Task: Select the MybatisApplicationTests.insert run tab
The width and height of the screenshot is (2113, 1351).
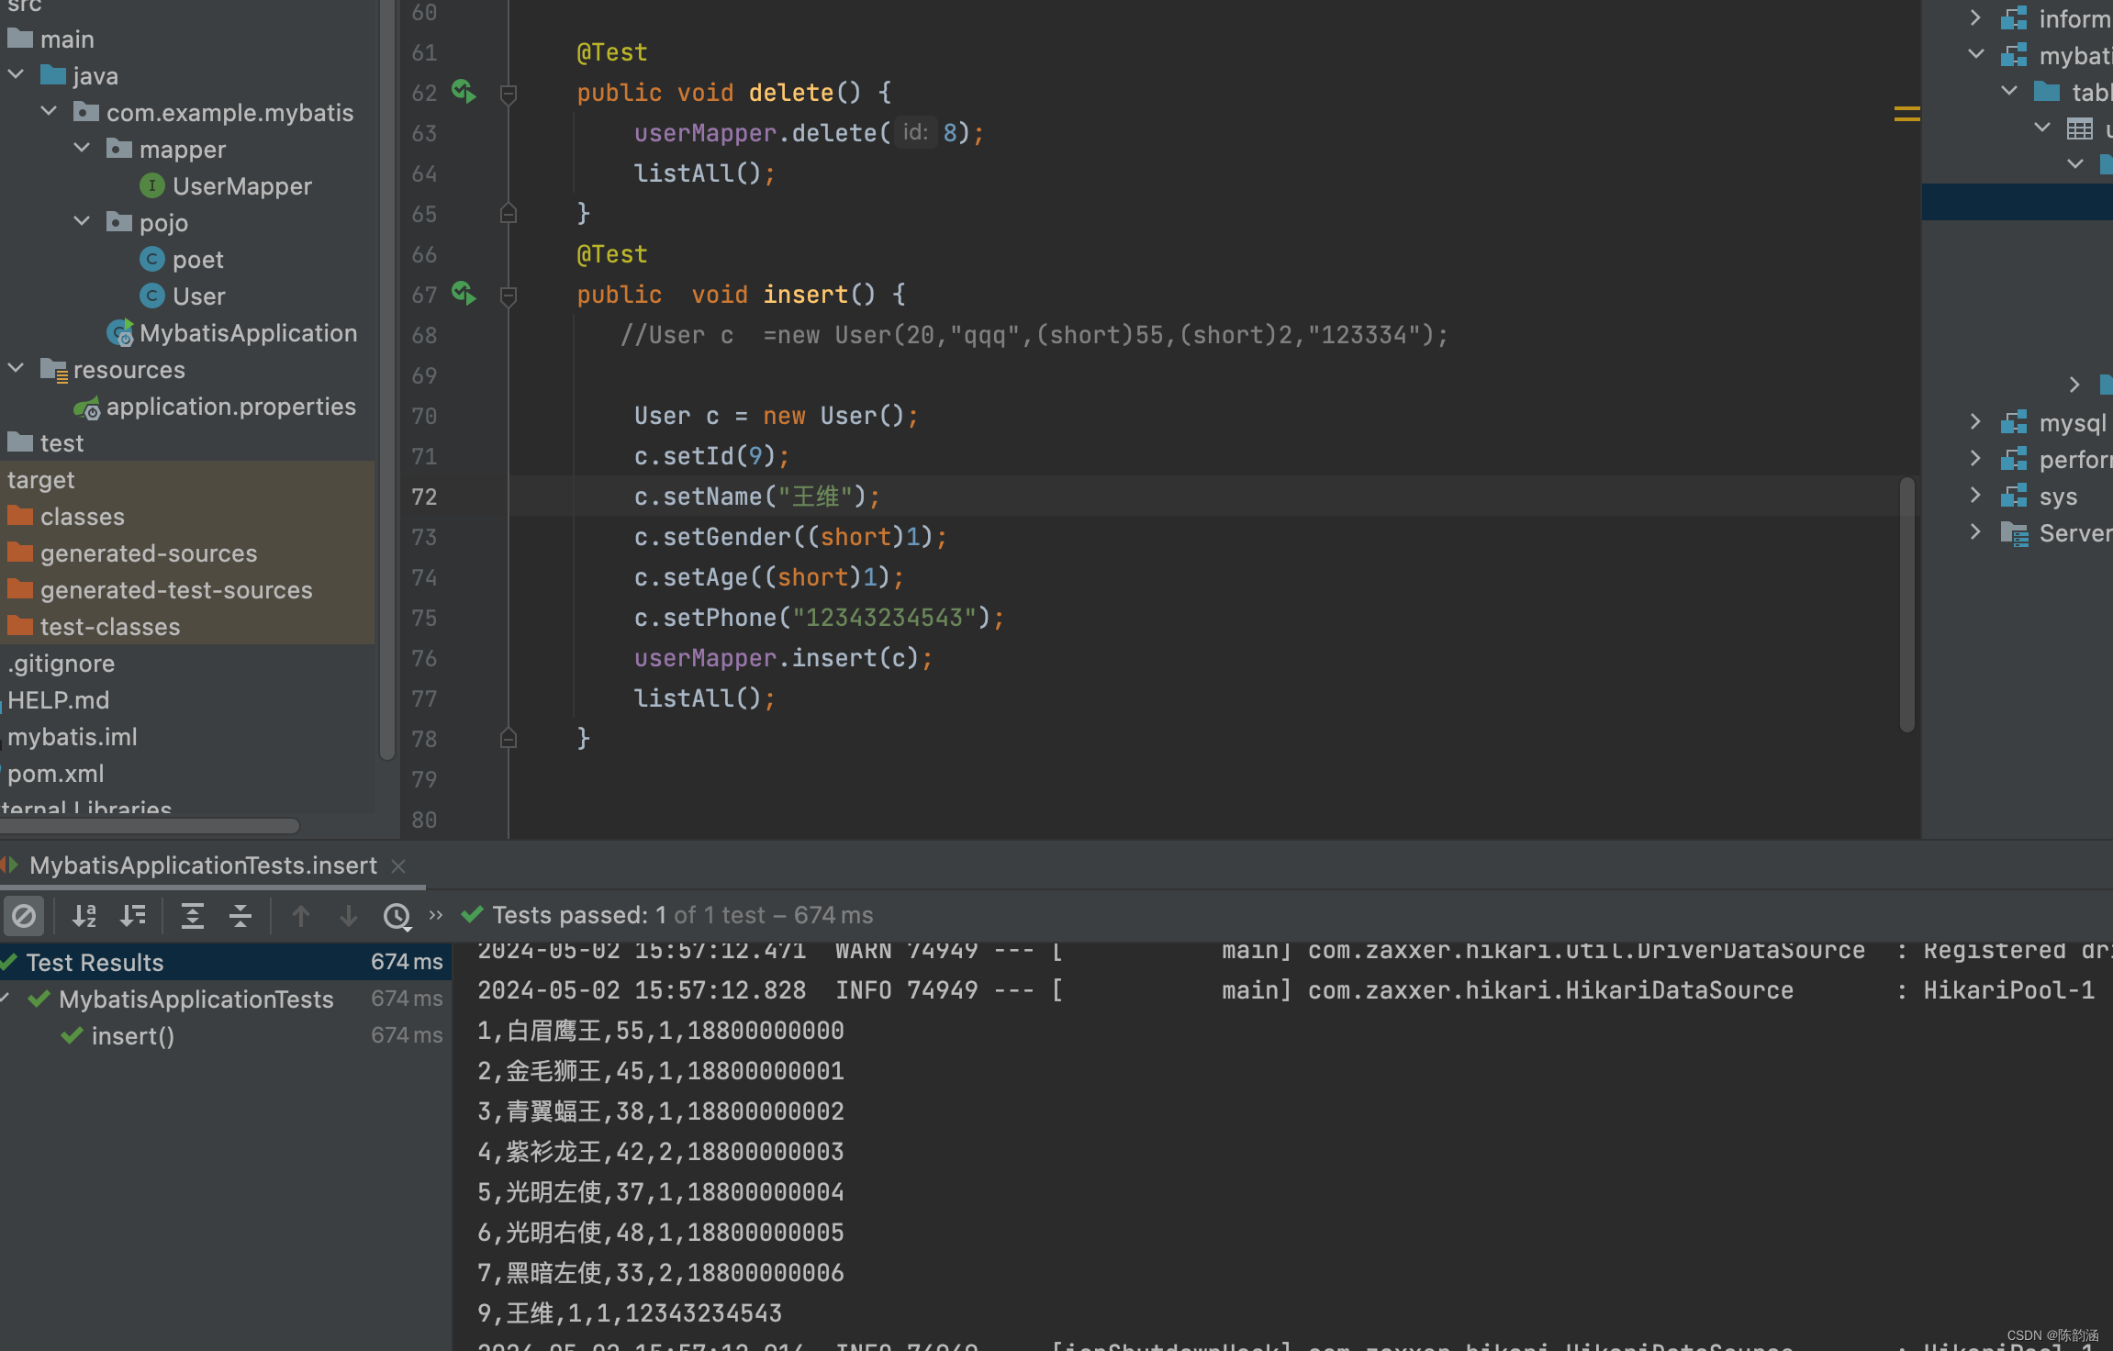Action: tap(202, 865)
